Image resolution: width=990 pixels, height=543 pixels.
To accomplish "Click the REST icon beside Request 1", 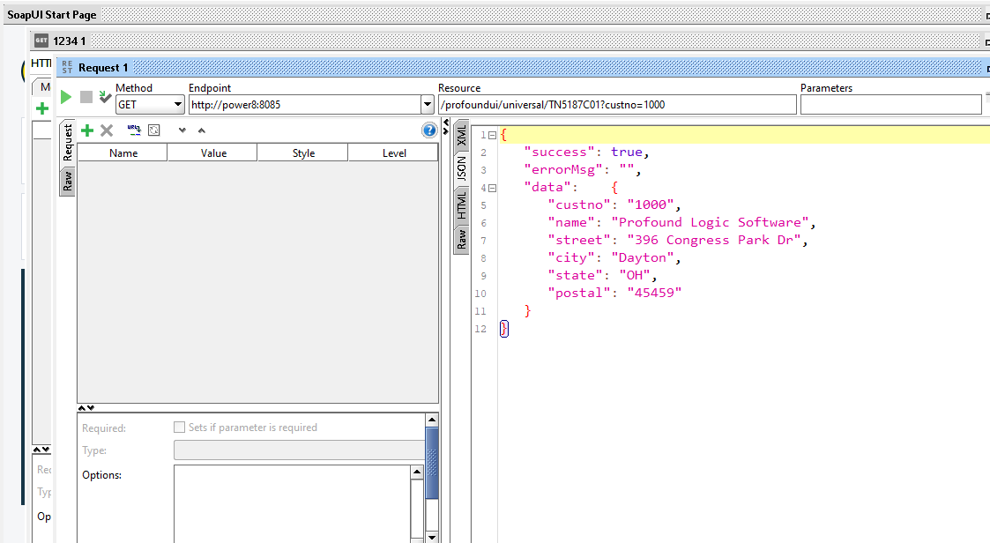I will [67, 68].
